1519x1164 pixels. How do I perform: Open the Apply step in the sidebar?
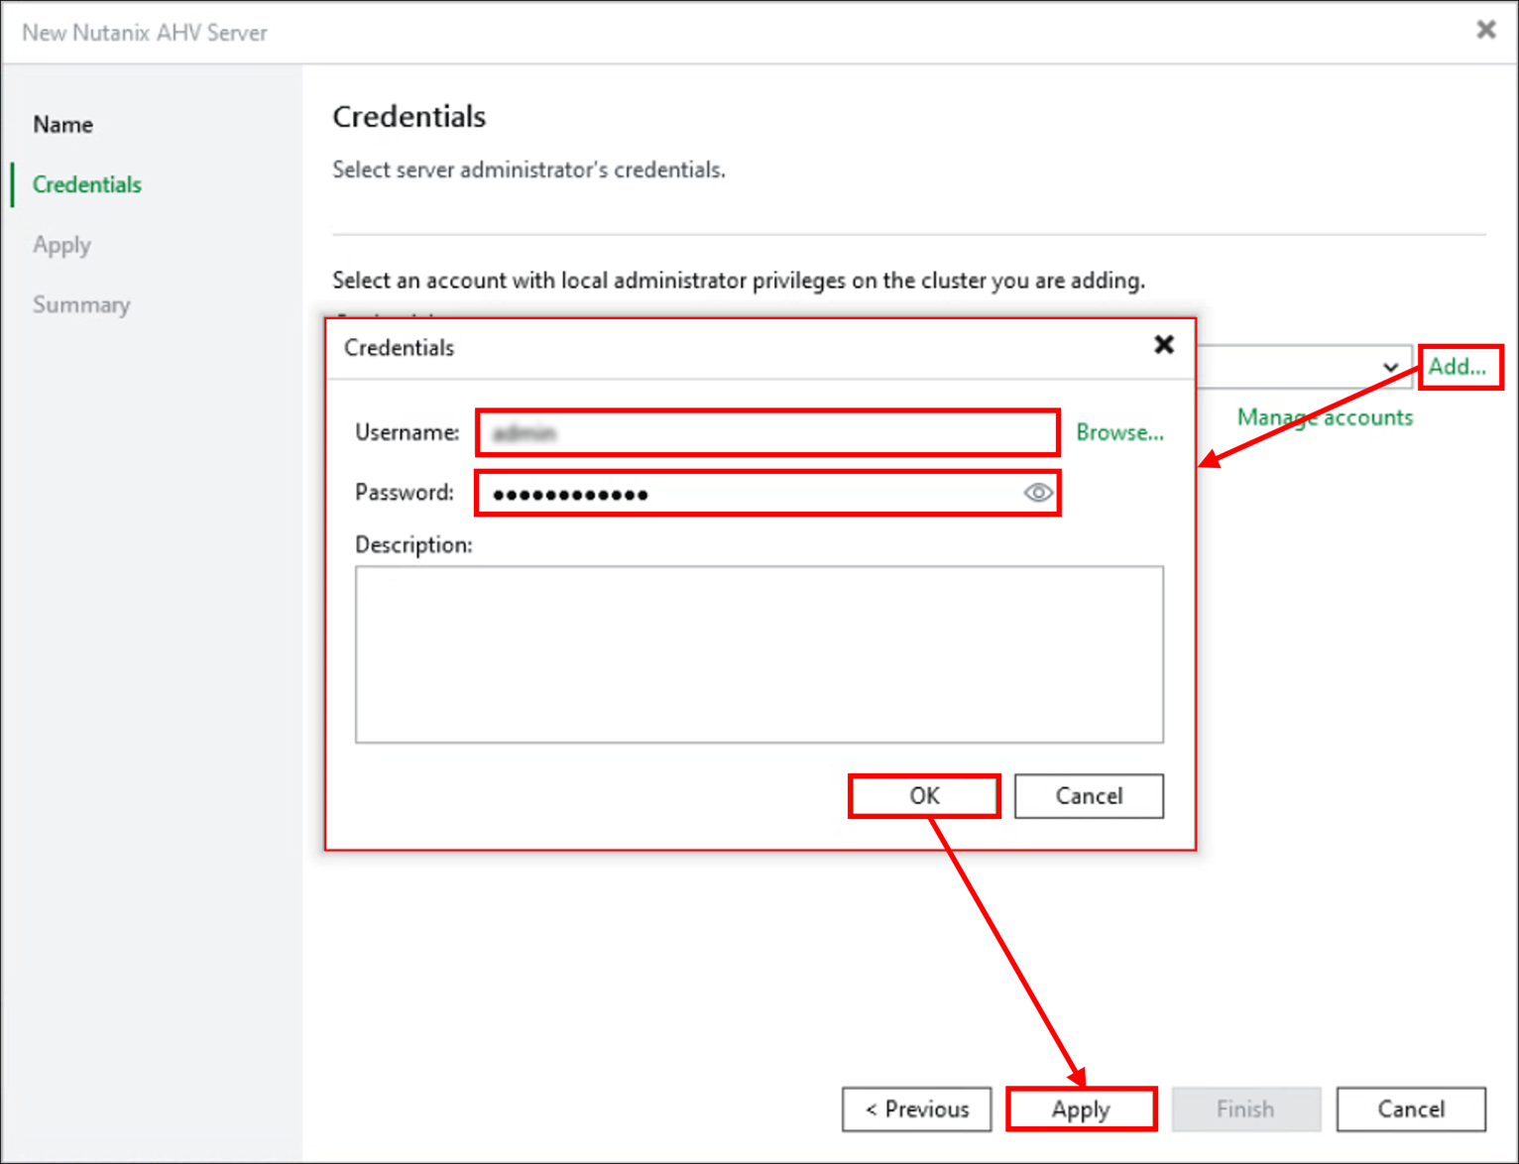tap(61, 245)
